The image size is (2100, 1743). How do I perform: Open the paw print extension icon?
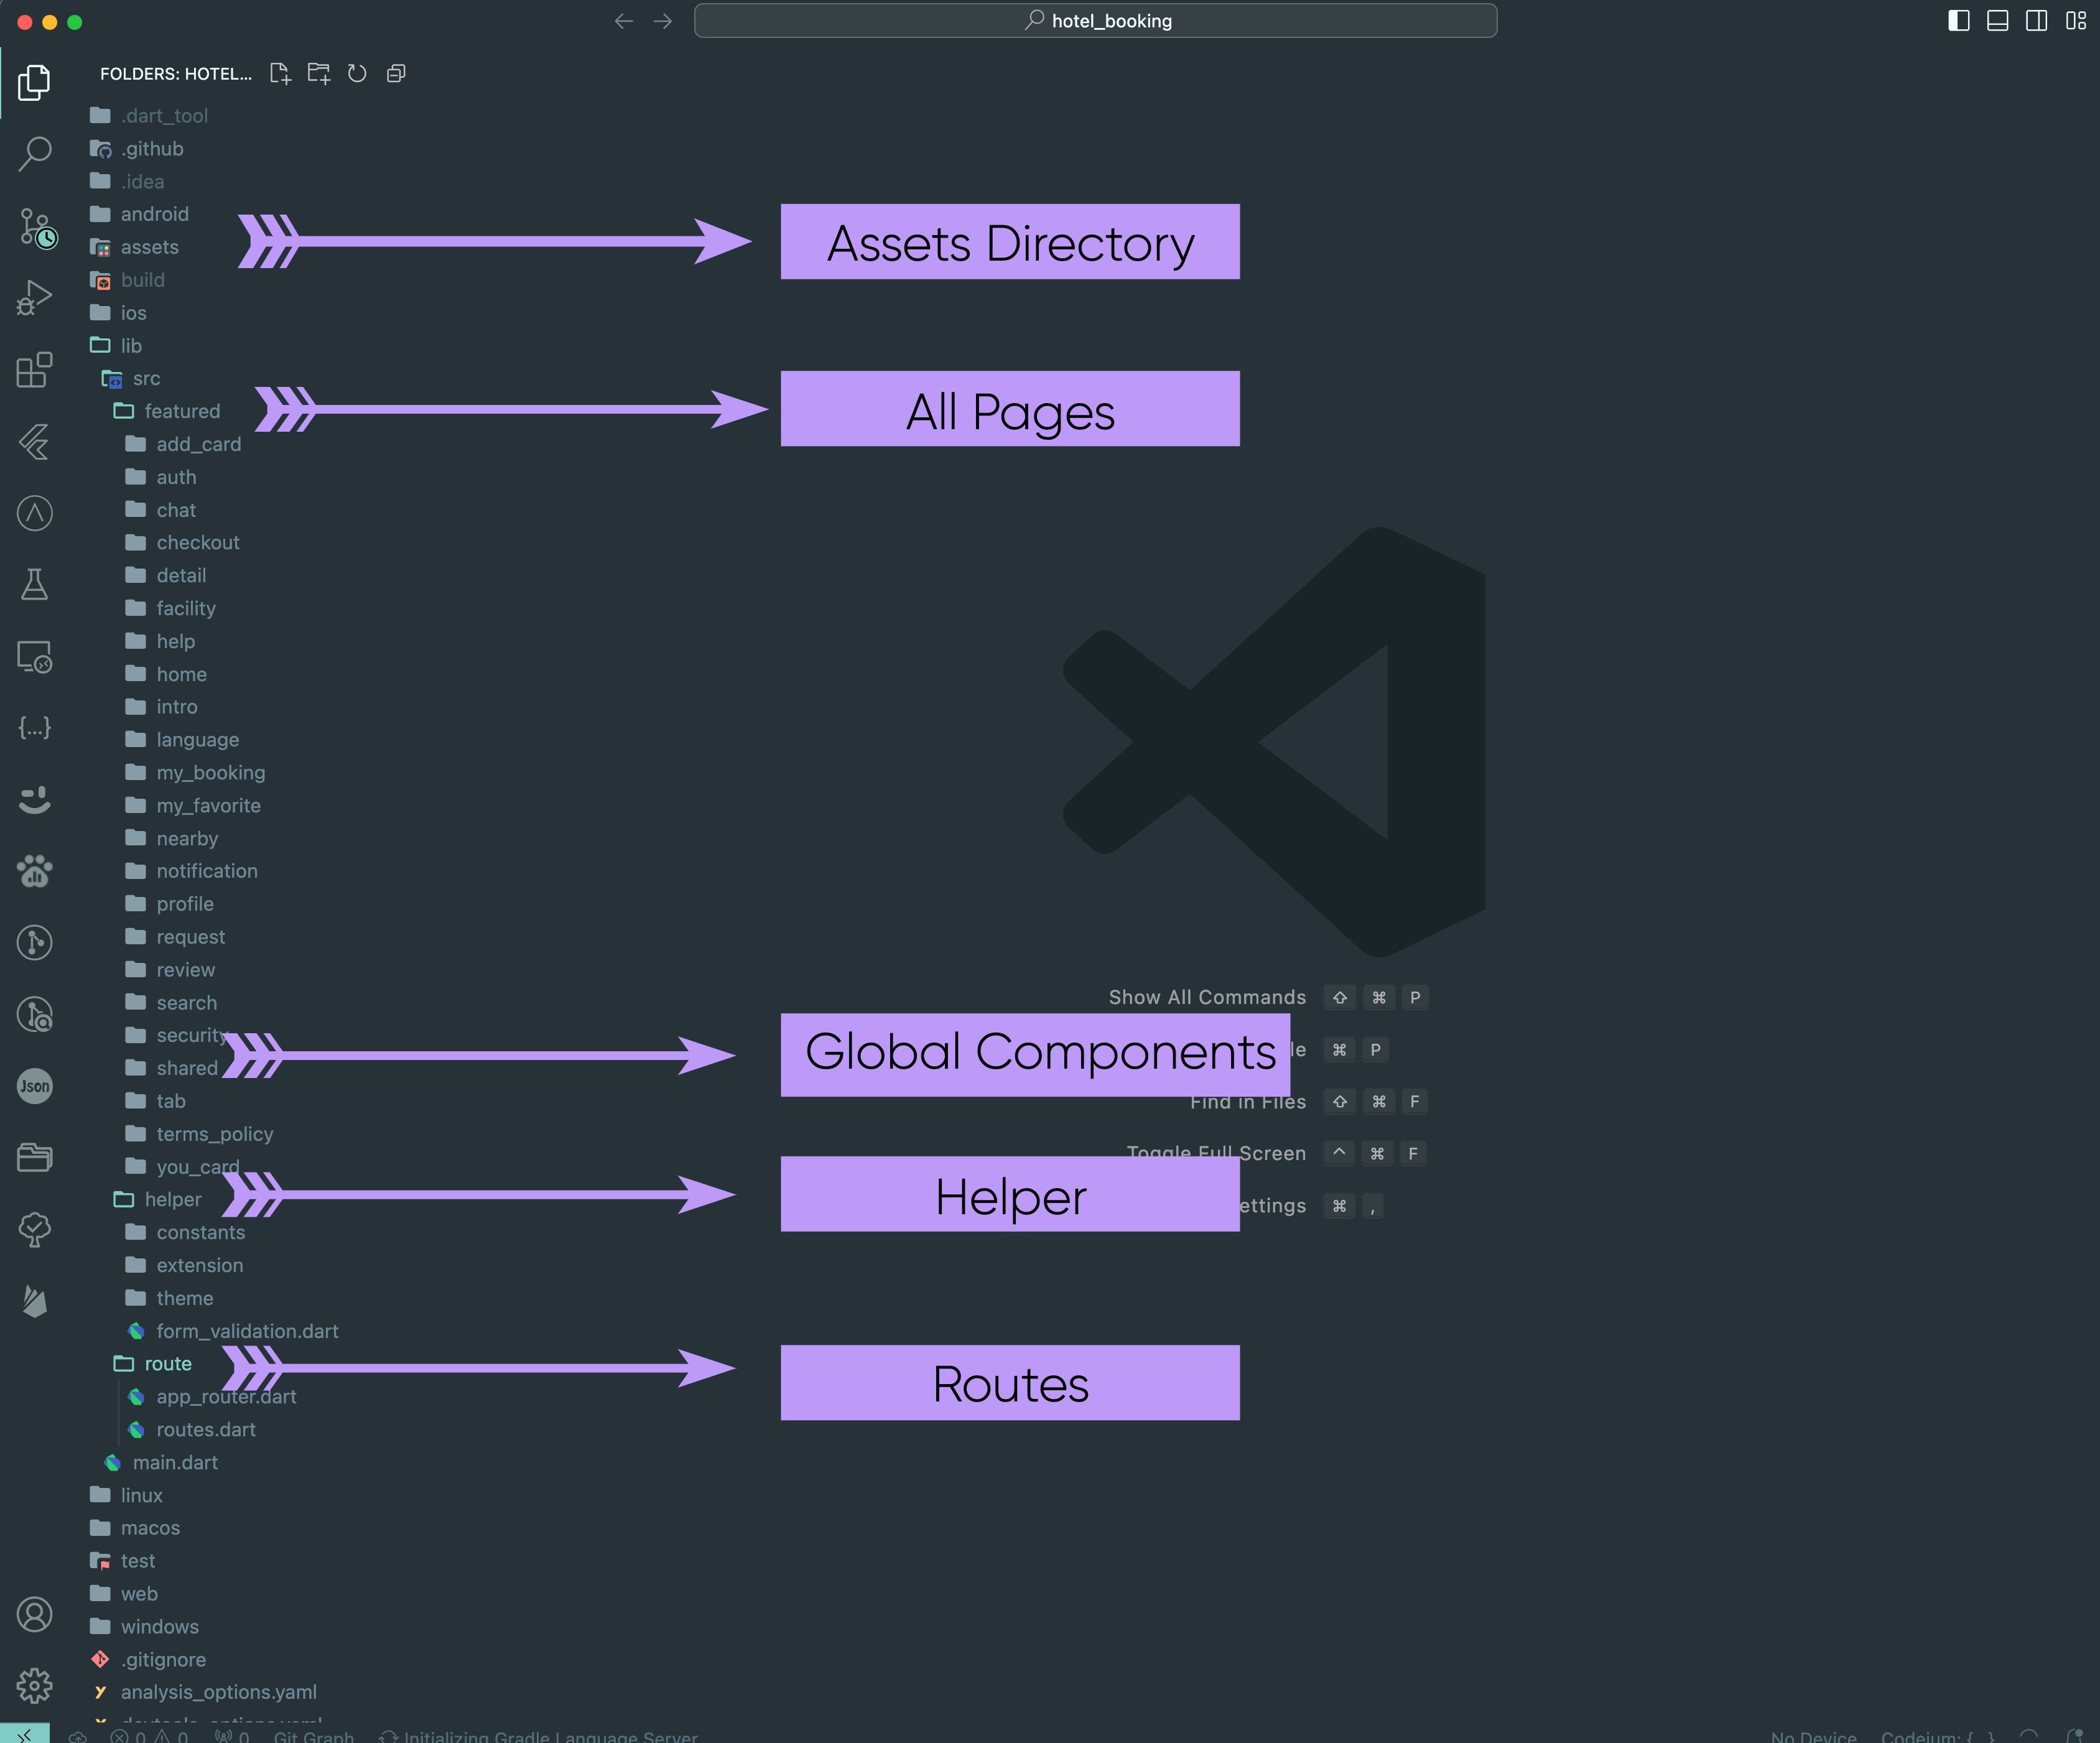coord(34,871)
